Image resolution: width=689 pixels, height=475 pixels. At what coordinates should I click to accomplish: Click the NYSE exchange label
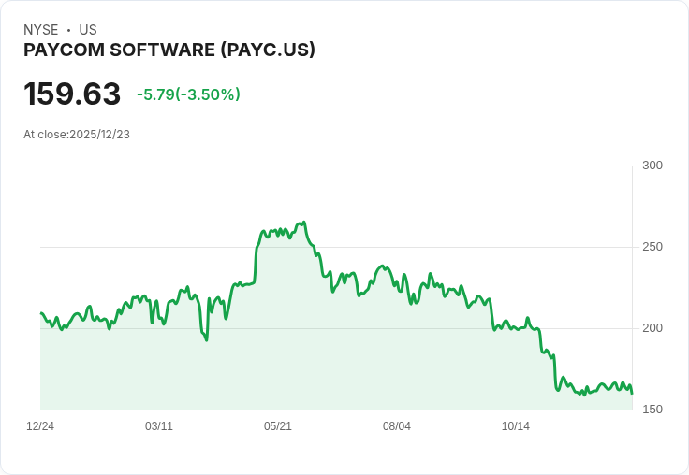[41, 30]
